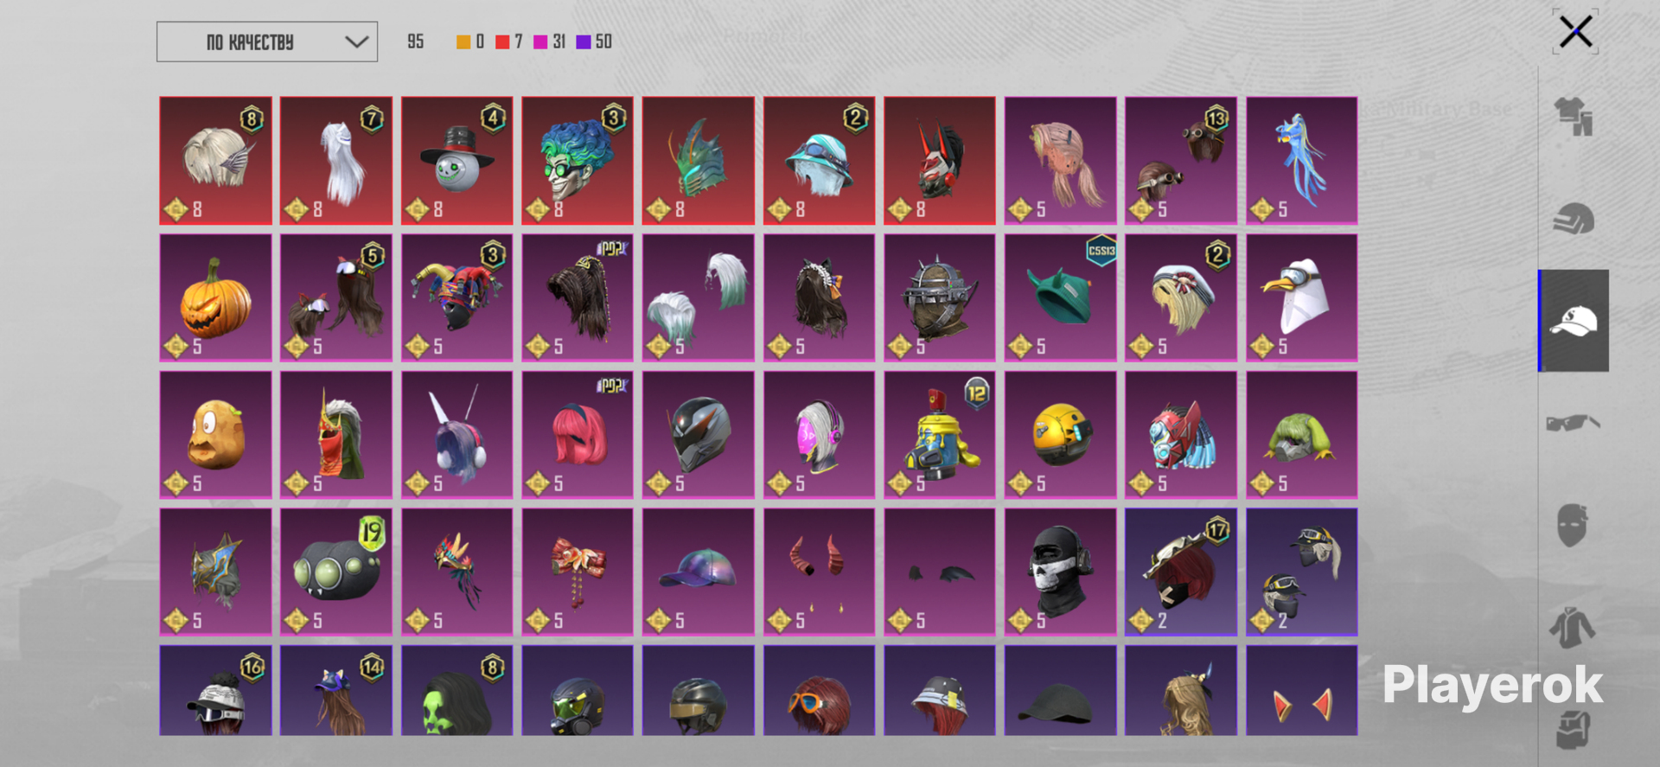Select the holographic baseball cap item
The image size is (1660, 767).
click(699, 572)
